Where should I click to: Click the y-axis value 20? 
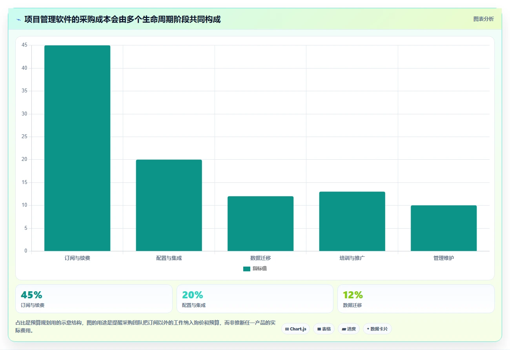coord(24,159)
